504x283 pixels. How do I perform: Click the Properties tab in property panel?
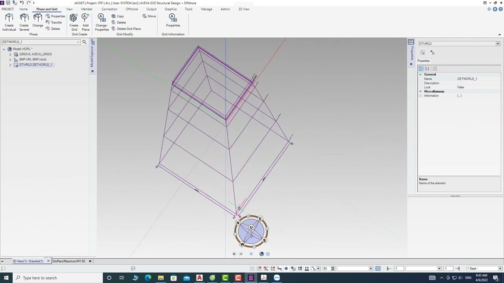click(424, 61)
